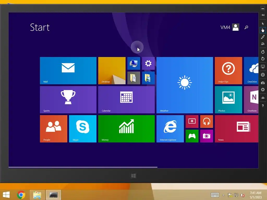Open Action Center flag icon

(230, 195)
